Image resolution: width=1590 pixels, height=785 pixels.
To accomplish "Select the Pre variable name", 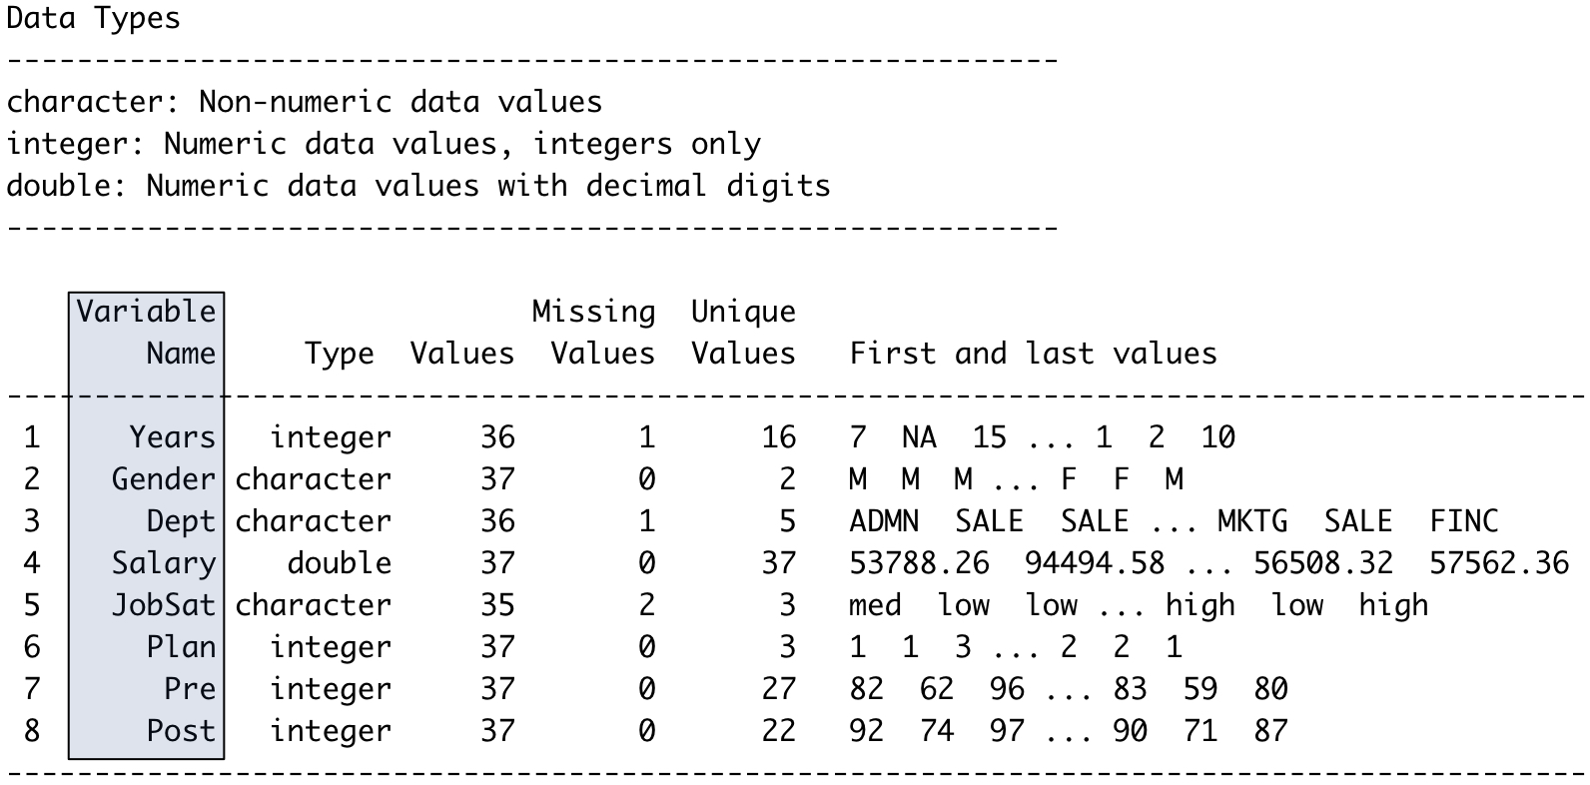I will [190, 689].
